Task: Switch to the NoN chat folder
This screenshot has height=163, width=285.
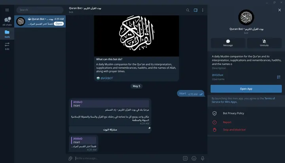Action: point(7,34)
